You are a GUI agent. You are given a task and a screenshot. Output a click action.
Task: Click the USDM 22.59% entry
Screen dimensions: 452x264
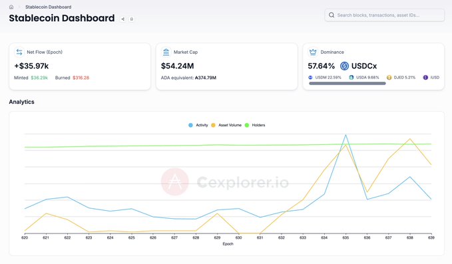coord(325,77)
